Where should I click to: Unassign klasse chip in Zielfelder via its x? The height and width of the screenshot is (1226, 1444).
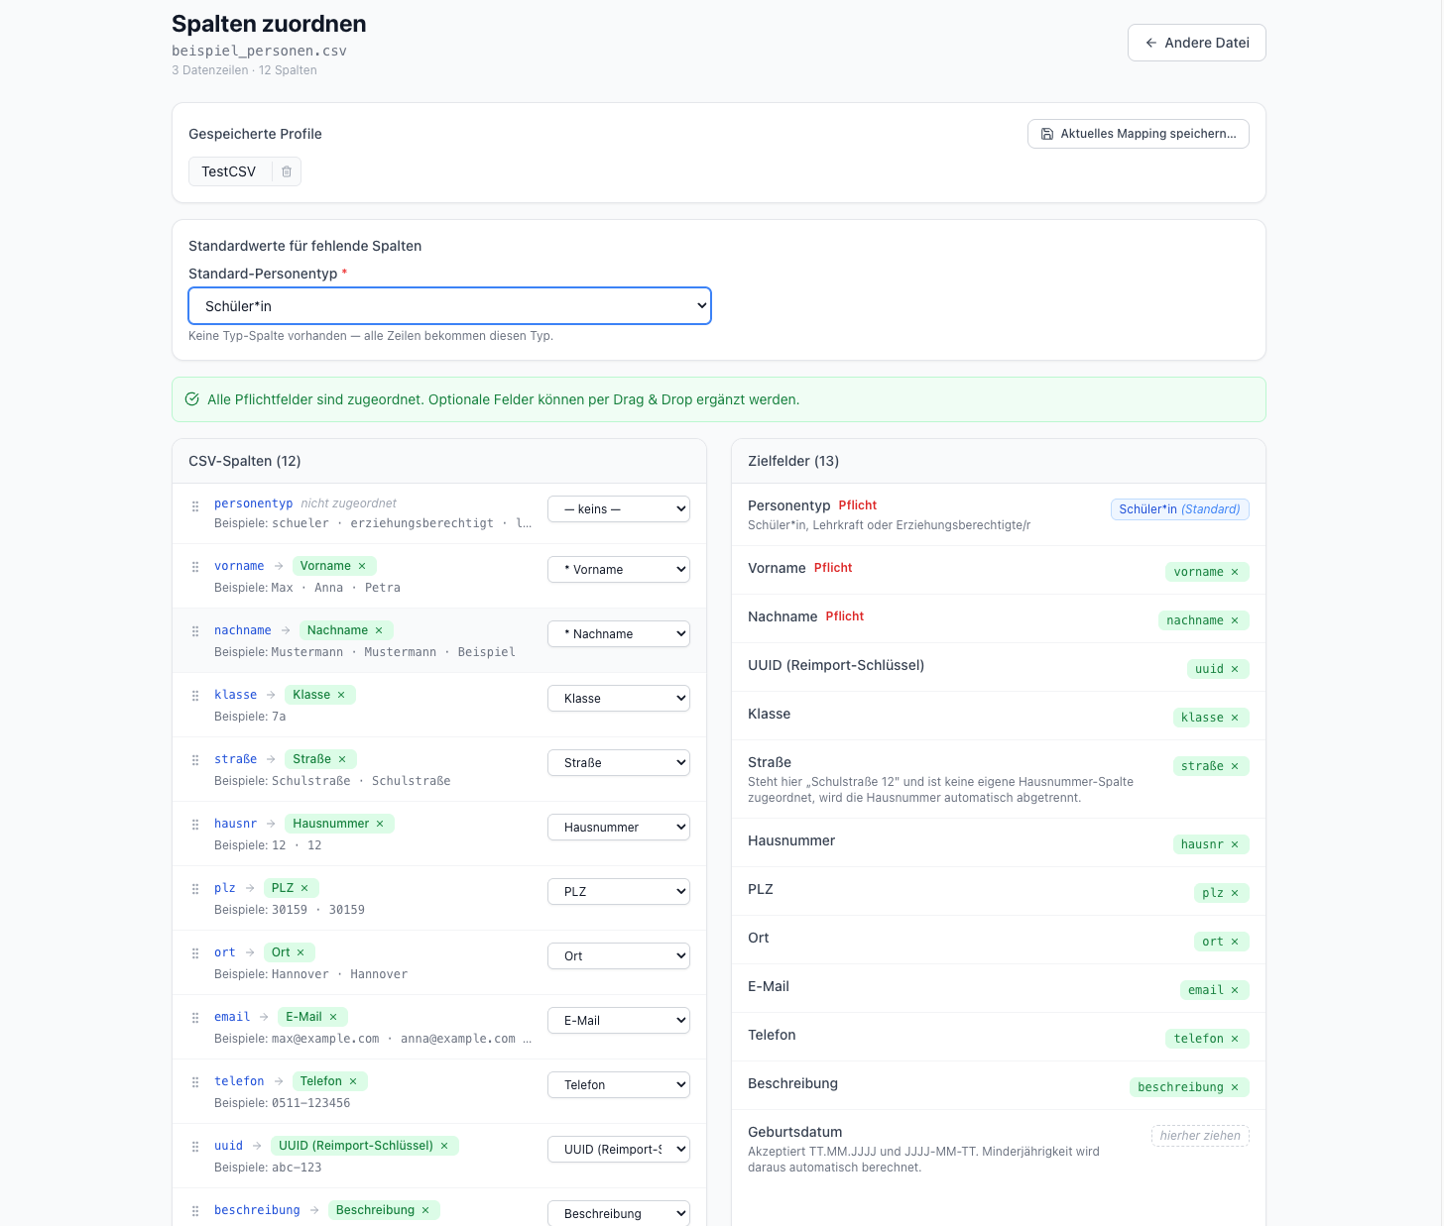tap(1235, 718)
